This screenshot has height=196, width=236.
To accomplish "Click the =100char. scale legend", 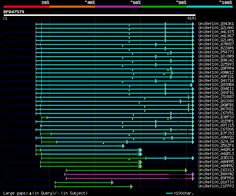I will pyautogui.click(x=180, y=193).
